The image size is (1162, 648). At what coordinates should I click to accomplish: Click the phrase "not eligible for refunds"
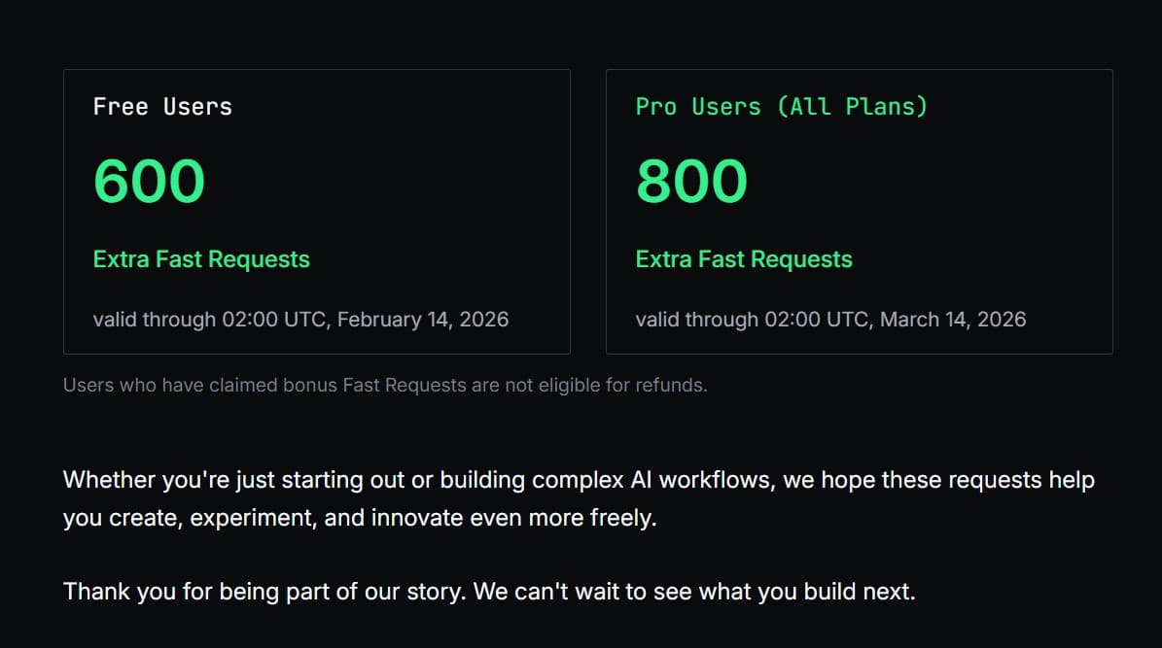coord(605,385)
